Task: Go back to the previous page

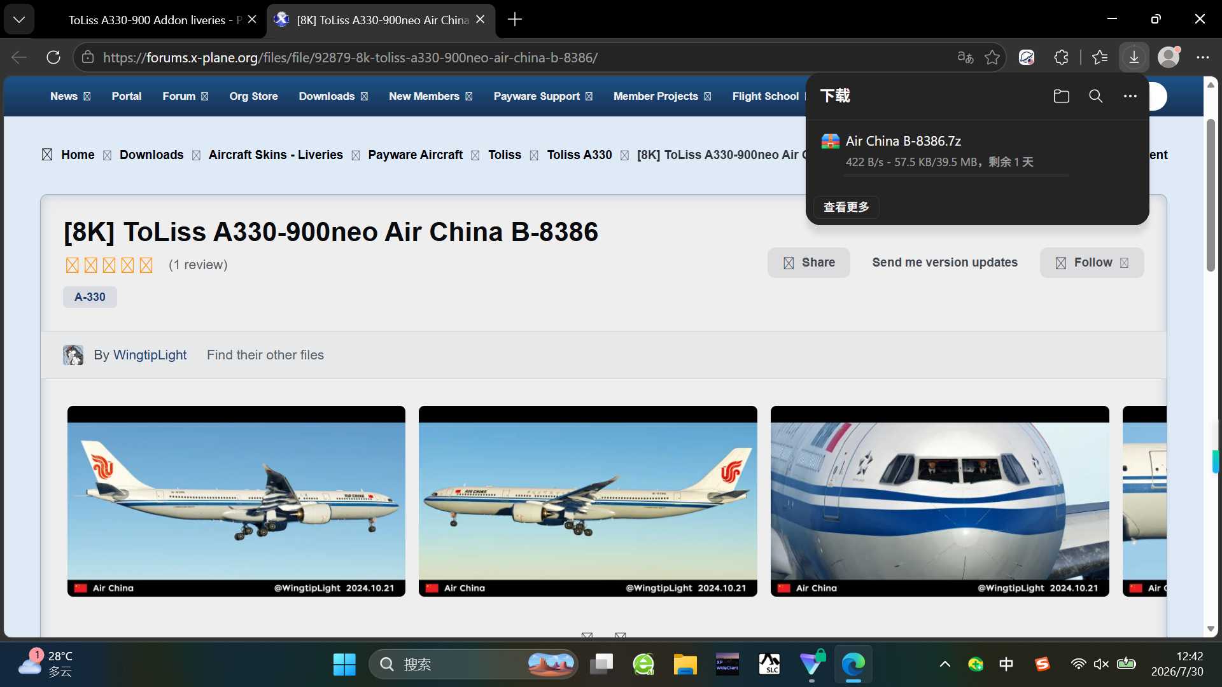Action: click(19, 57)
